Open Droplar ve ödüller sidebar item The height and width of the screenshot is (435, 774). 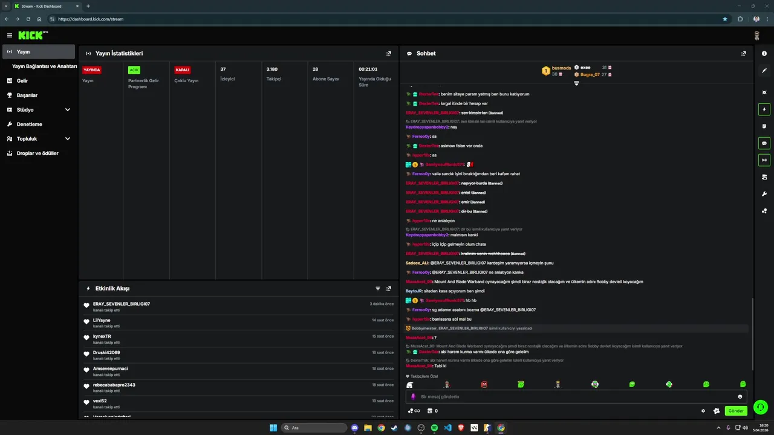click(x=39, y=153)
